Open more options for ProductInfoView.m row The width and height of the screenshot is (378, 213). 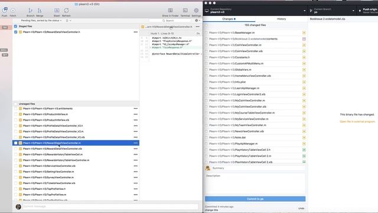pyautogui.click(x=136, y=114)
